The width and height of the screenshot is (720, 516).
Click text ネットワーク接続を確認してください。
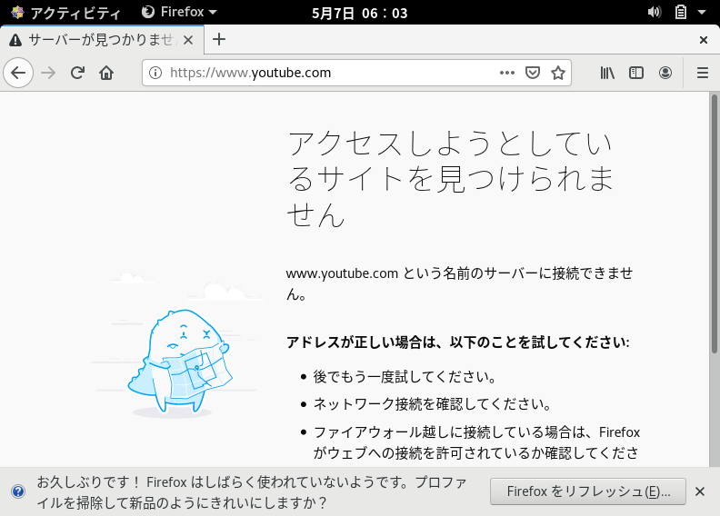[x=432, y=403]
